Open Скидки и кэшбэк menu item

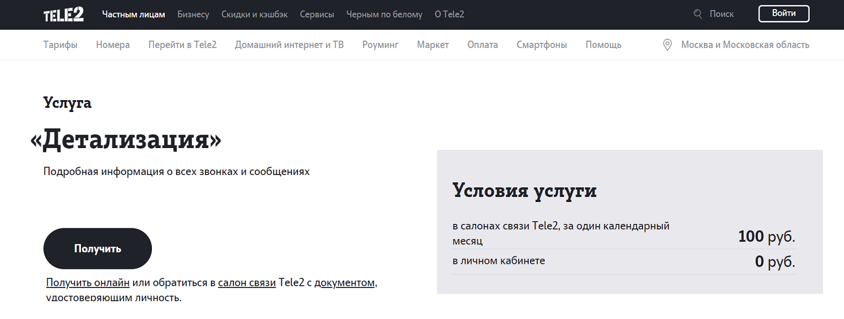(x=254, y=15)
